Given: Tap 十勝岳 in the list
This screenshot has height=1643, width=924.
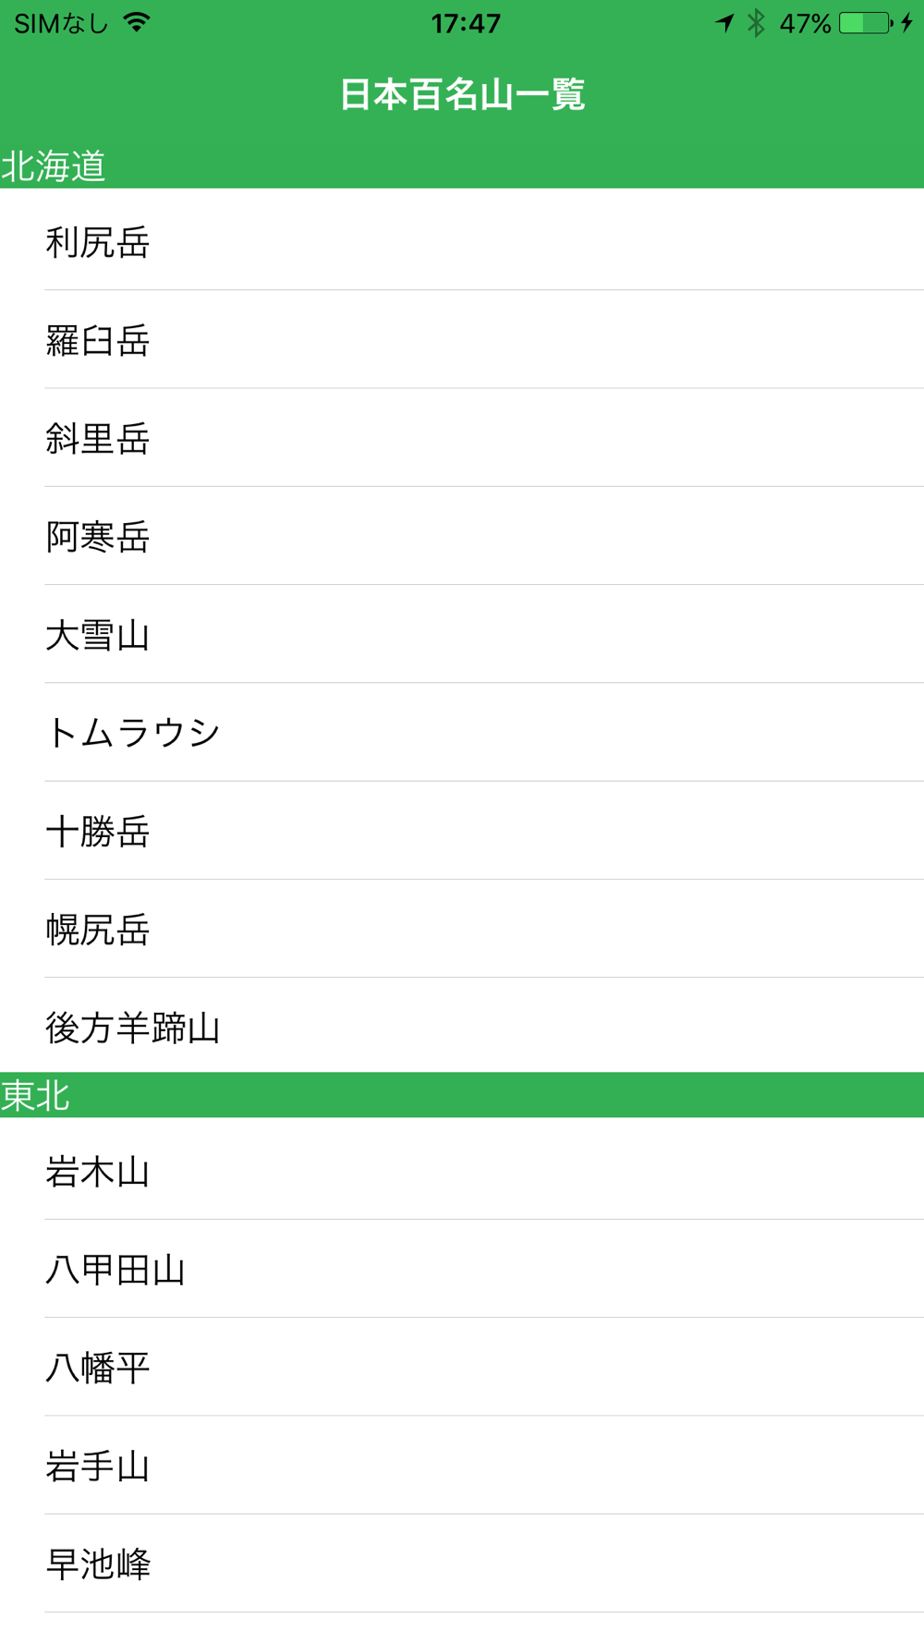Looking at the screenshot, I should [x=462, y=831].
